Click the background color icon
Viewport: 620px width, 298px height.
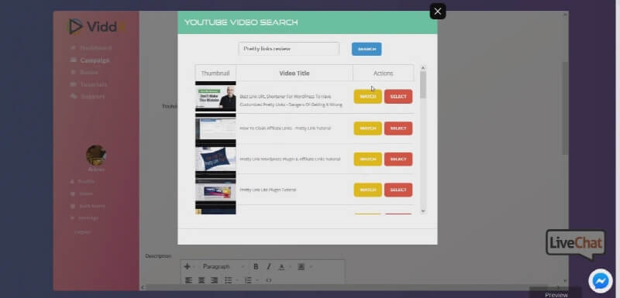[301, 267]
